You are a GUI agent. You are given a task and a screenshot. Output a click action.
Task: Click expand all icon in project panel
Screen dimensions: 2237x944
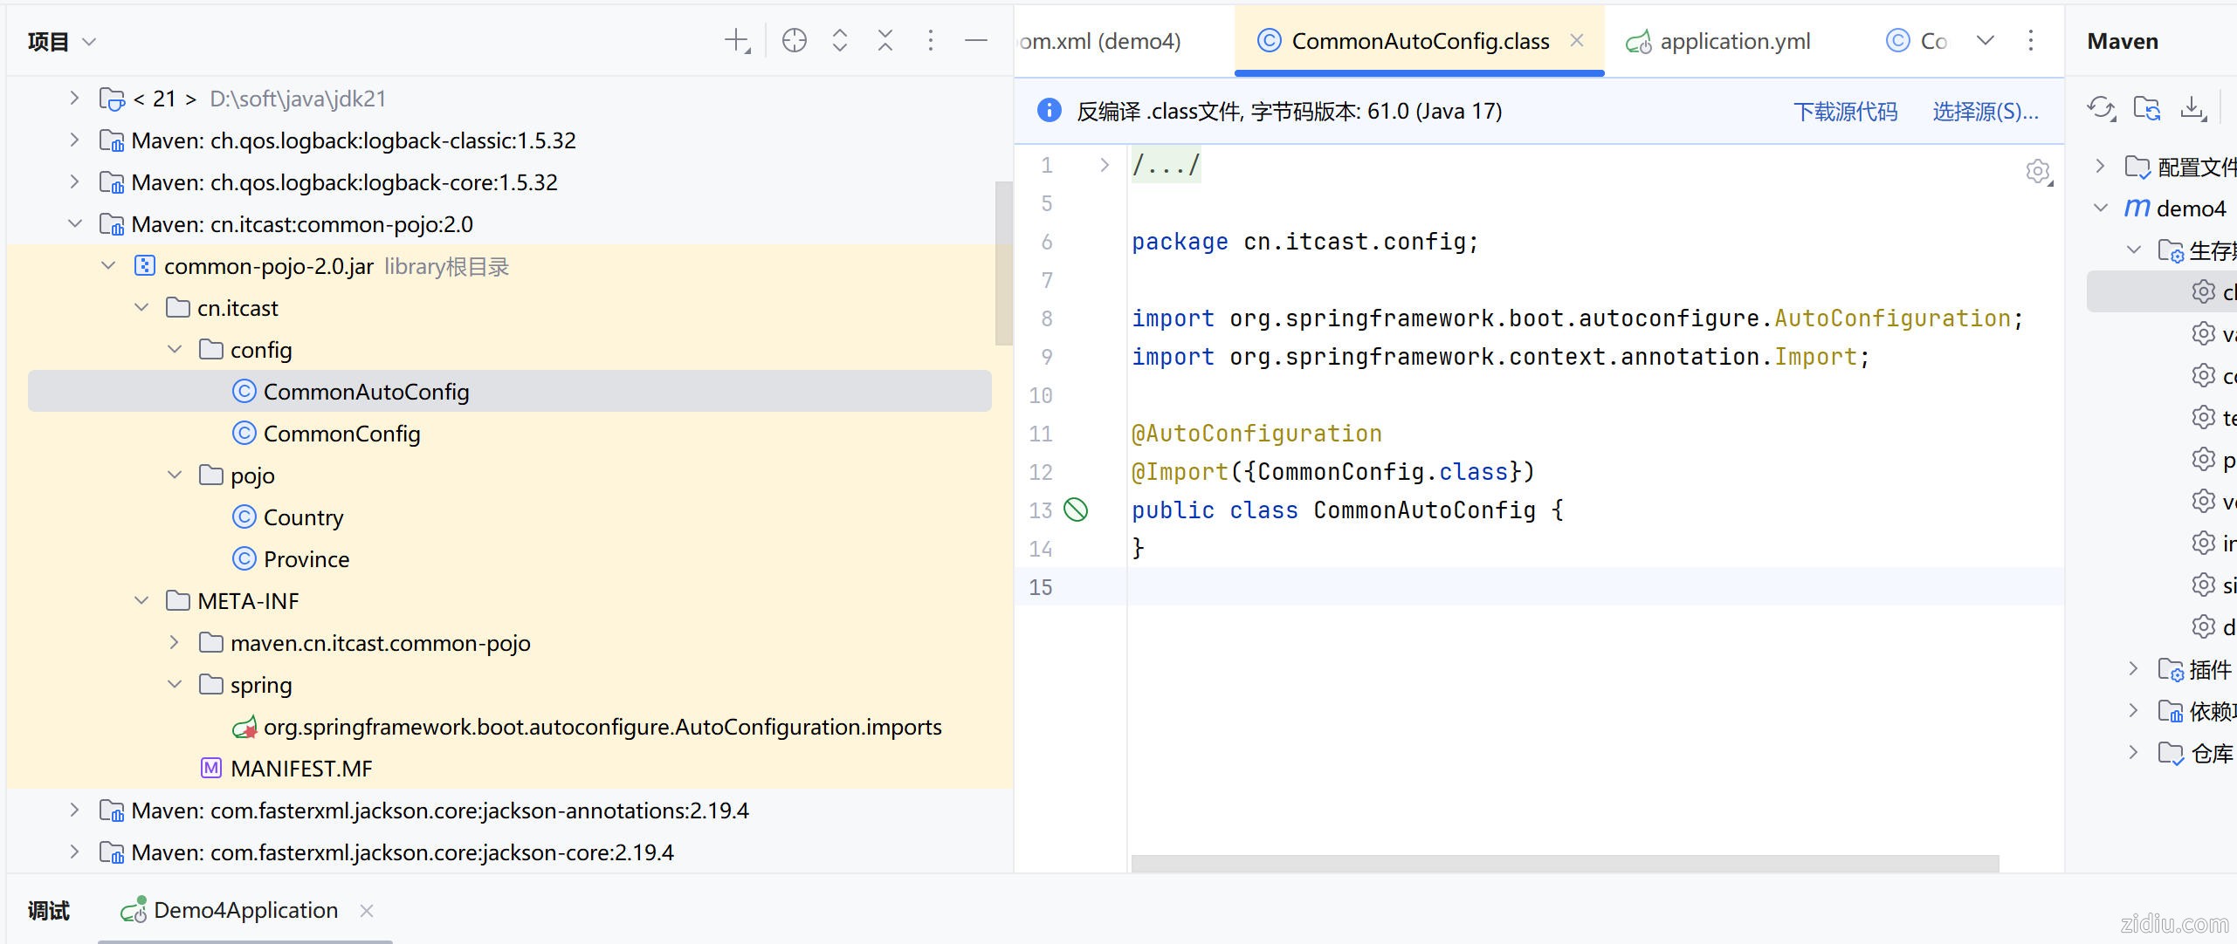click(x=840, y=41)
